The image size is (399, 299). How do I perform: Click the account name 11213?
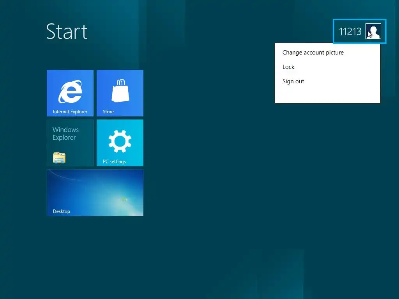click(350, 32)
